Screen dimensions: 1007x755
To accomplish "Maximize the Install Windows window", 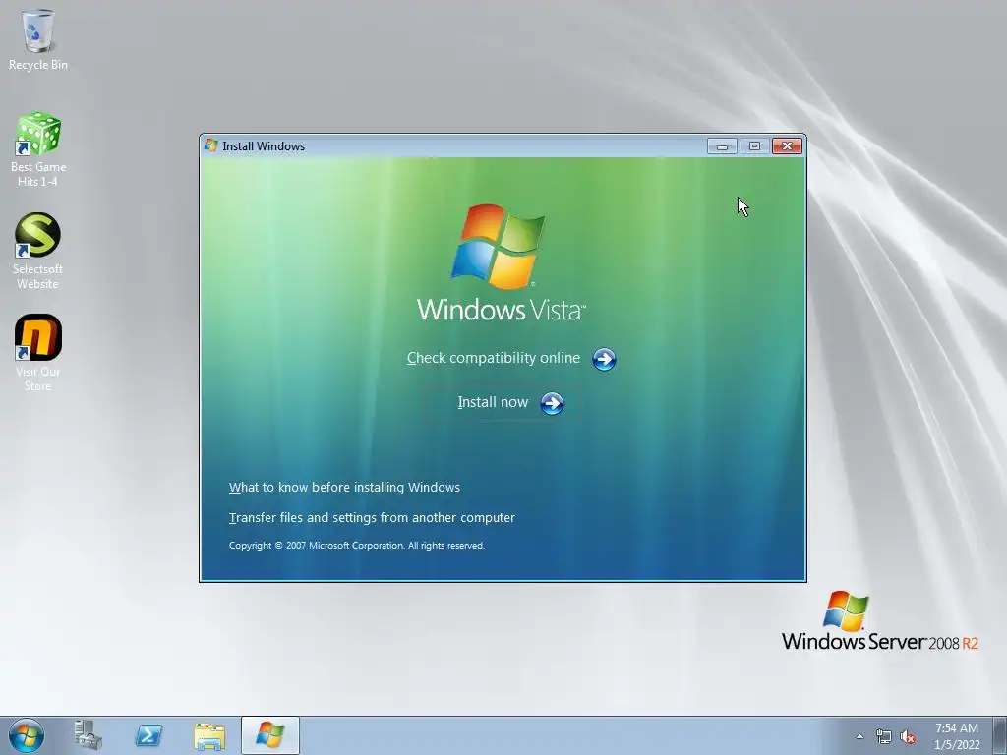I will [x=754, y=146].
